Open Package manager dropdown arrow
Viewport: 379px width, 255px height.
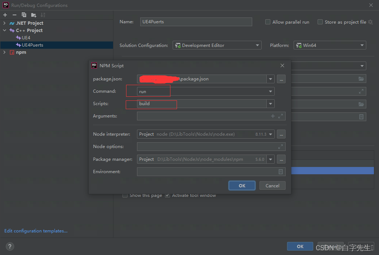[x=270, y=159]
